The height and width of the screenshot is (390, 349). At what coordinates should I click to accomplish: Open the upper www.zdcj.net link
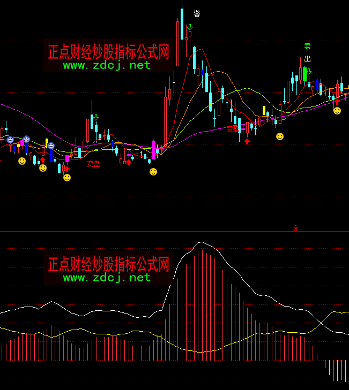(x=107, y=65)
